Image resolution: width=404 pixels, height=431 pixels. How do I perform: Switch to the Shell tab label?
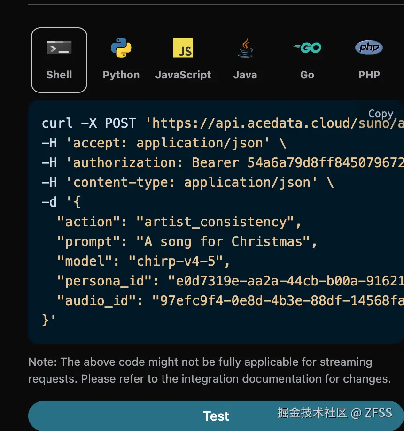tap(59, 75)
